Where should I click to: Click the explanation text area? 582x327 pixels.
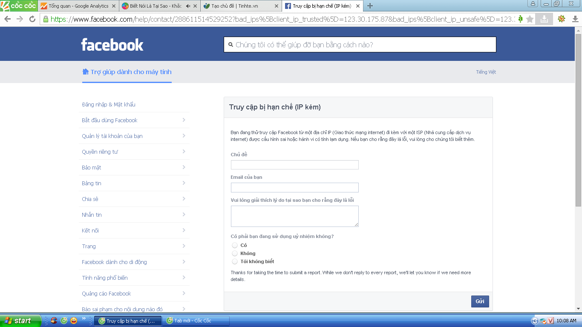(295, 216)
